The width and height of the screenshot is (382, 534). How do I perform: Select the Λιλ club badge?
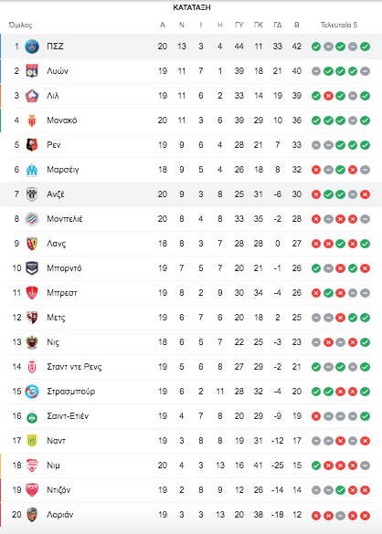click(32, 96)
